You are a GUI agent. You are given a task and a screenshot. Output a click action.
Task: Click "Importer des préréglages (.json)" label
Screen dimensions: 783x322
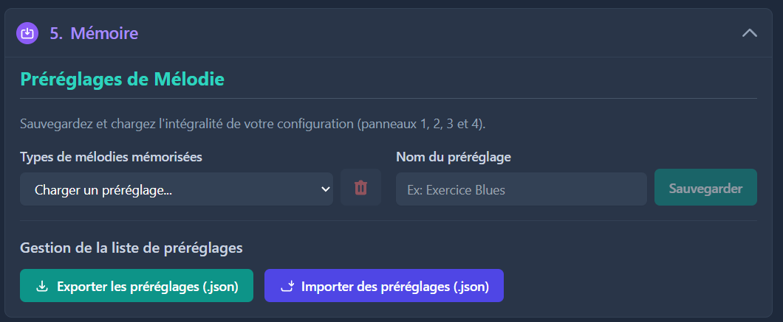394,287
